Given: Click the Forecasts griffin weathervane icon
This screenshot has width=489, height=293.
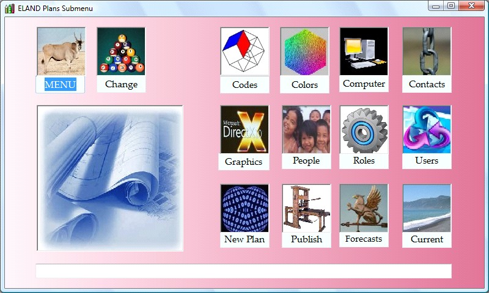Looking at the screenshot, I should click(364, 208).
